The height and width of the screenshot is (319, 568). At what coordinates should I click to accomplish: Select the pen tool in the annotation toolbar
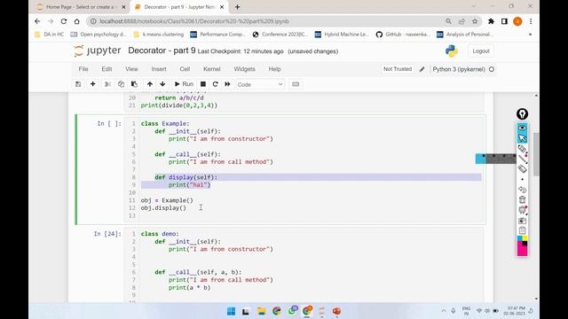pos(522,149)
